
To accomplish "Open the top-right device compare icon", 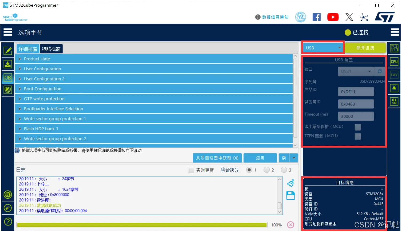I will click(x=394, y=48).
